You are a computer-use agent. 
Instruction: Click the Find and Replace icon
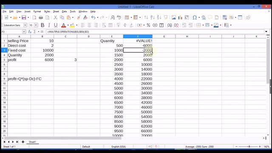tap(113, 17)
